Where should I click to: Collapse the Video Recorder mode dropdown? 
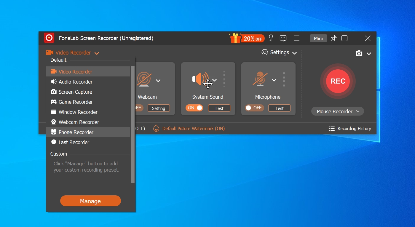point(97,53)
